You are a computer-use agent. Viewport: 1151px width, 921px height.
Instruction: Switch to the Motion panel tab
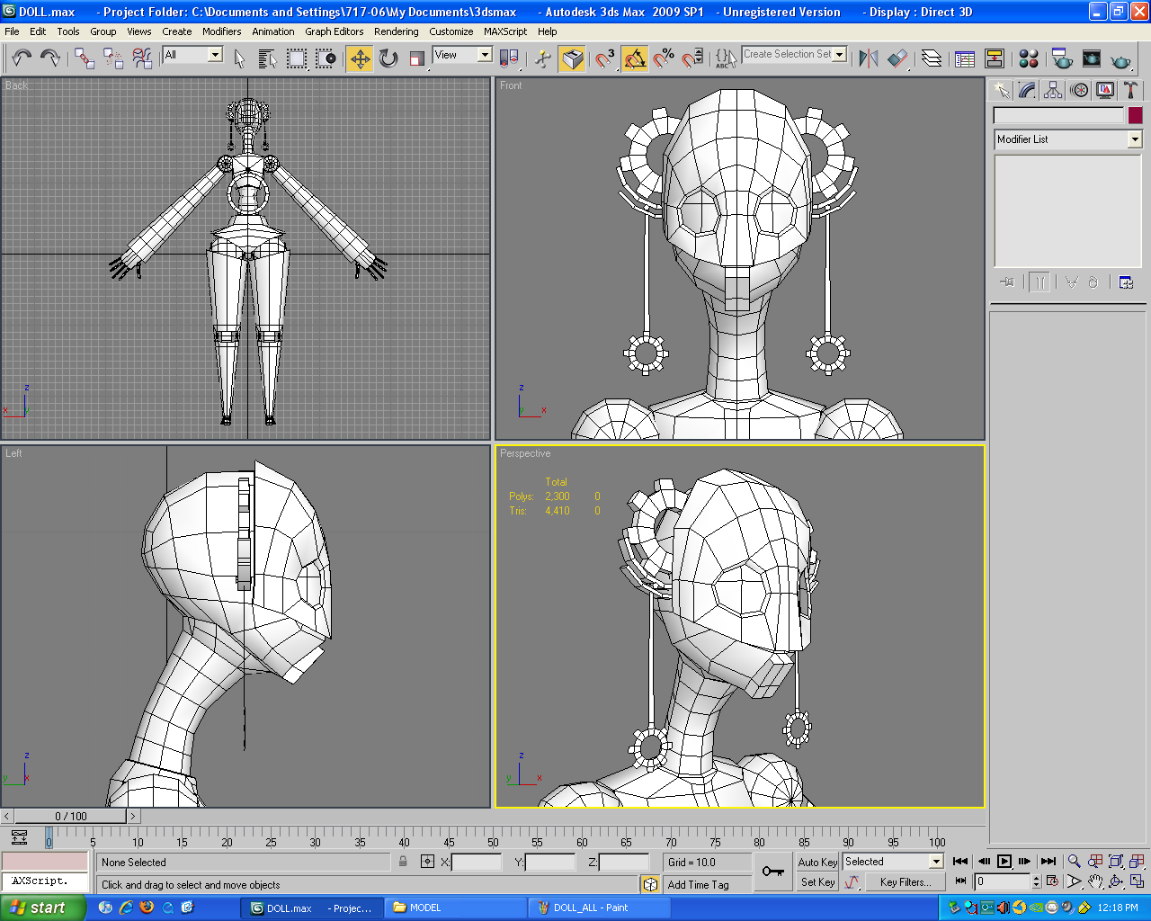1079,90
